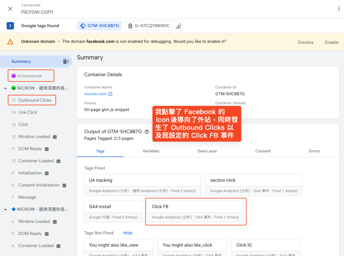Select the (1) Facebook page entry
This screenshot has height=256, width=344.
(x=30, y=76)
